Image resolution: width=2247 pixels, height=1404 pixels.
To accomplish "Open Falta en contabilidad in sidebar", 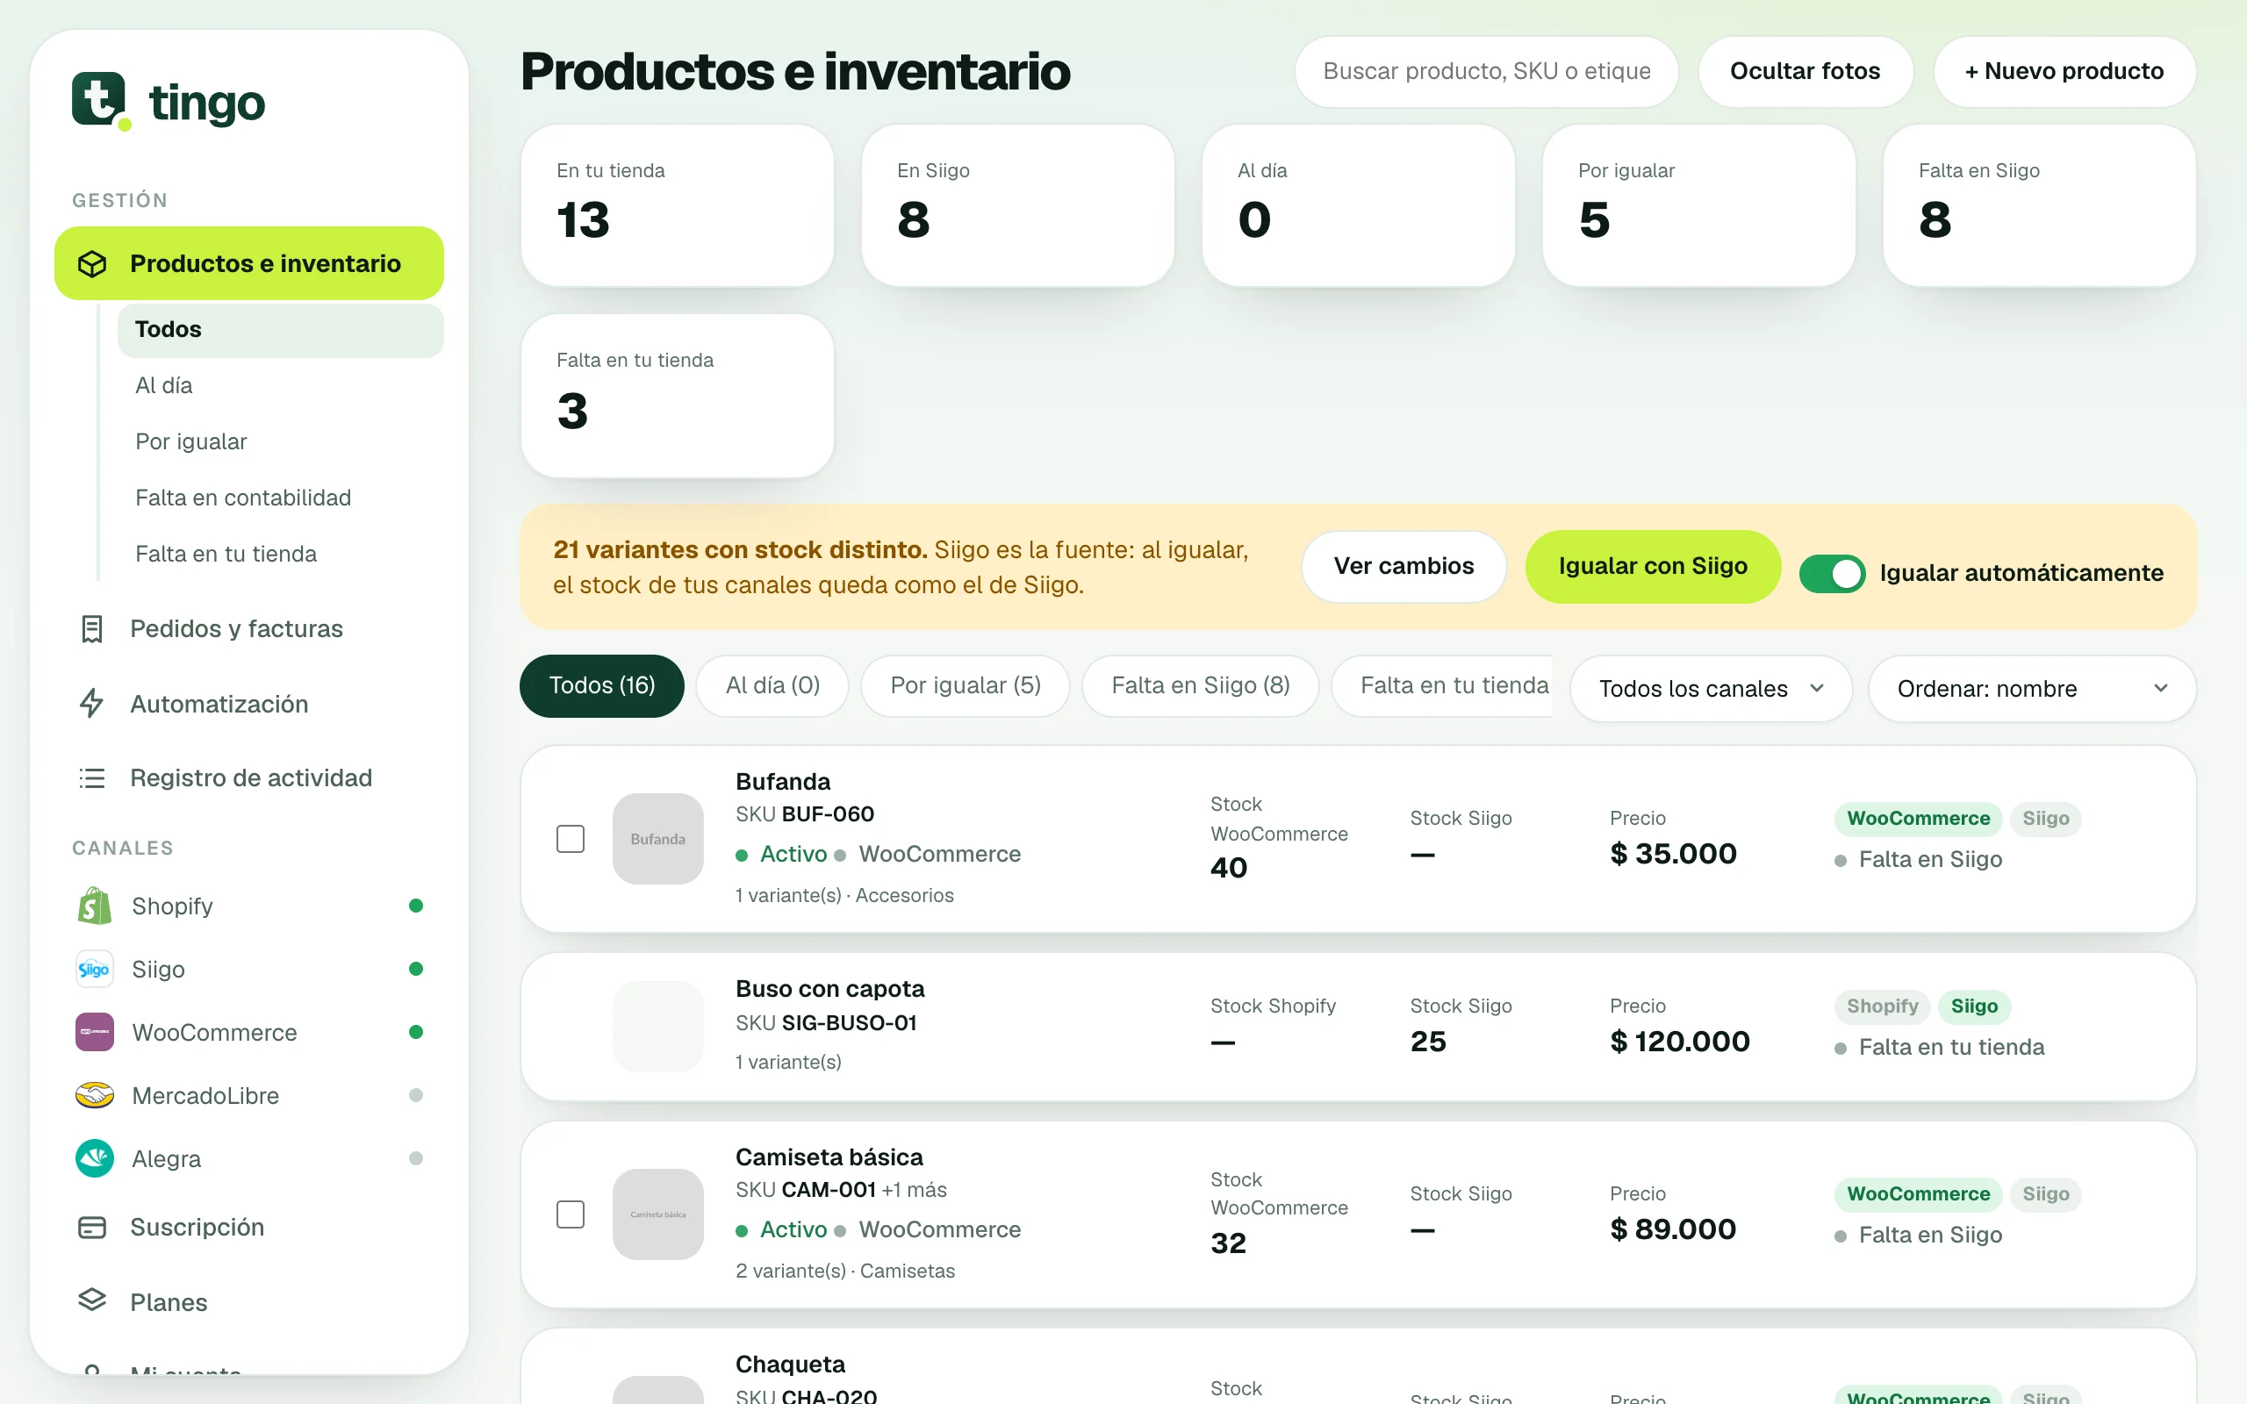I will (243, 498).
